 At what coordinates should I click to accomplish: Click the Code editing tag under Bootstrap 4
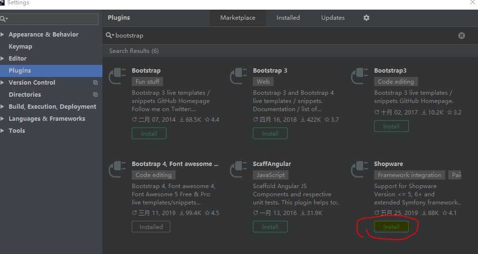coord(154,175)
